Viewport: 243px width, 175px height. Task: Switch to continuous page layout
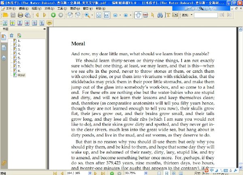click(166, 173)
